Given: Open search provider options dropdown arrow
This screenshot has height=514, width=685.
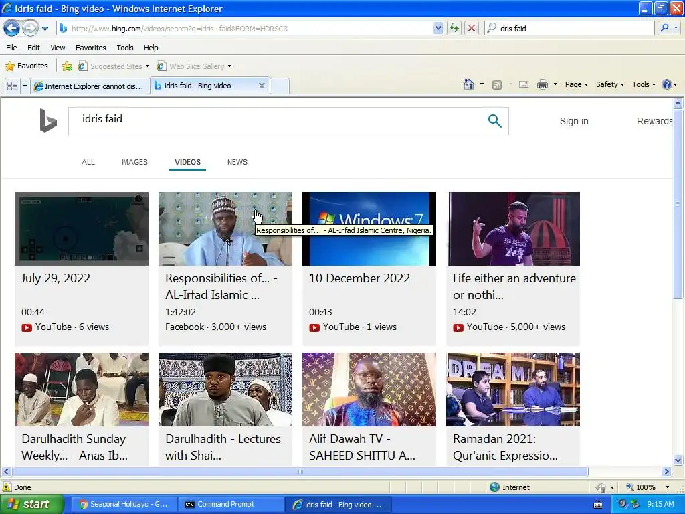Looking at the screenshot, I should pos(676,28).
